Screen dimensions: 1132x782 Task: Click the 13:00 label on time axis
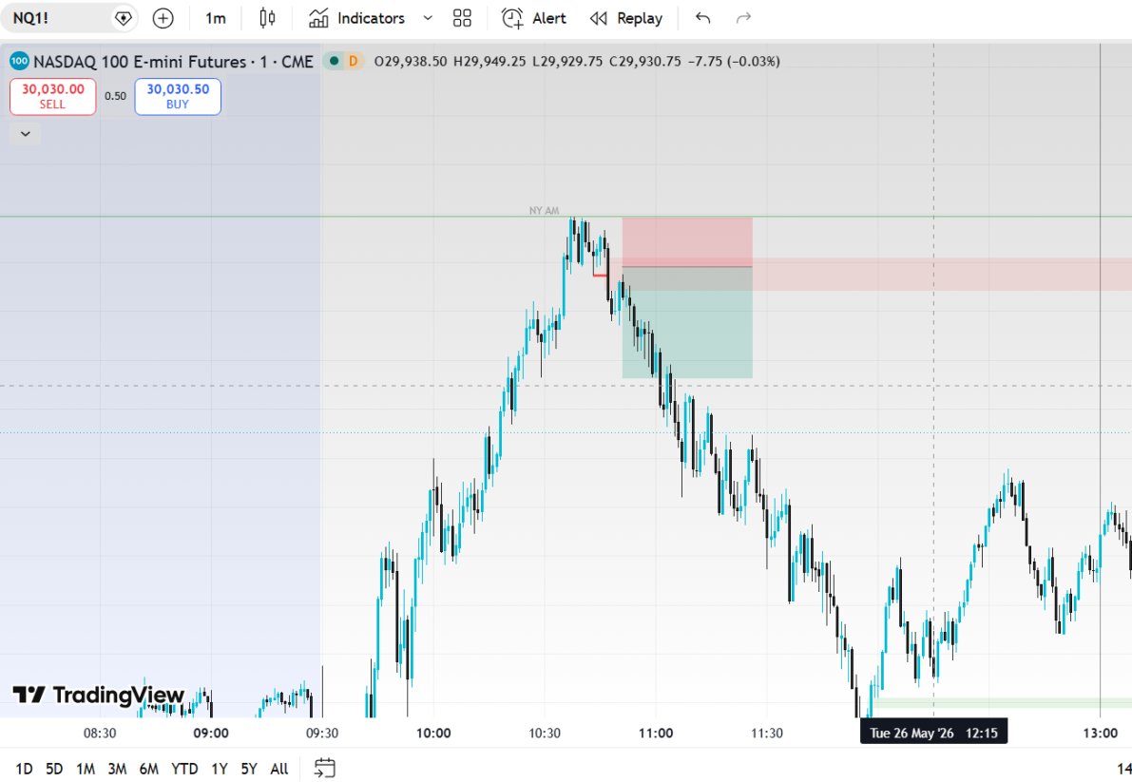pyautogui.click(x=1101, y=733)
